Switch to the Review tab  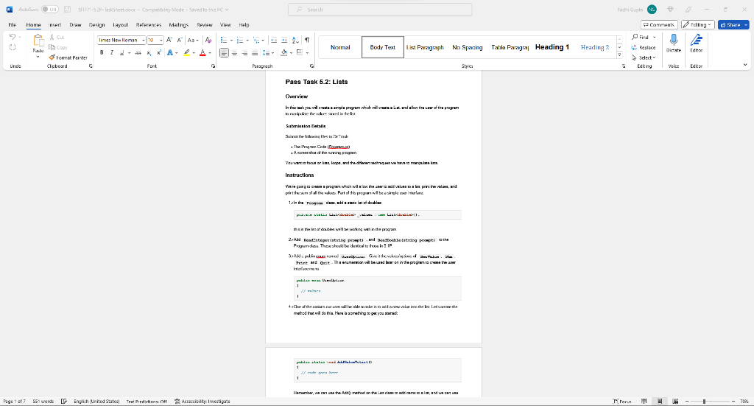click(205, 25)
